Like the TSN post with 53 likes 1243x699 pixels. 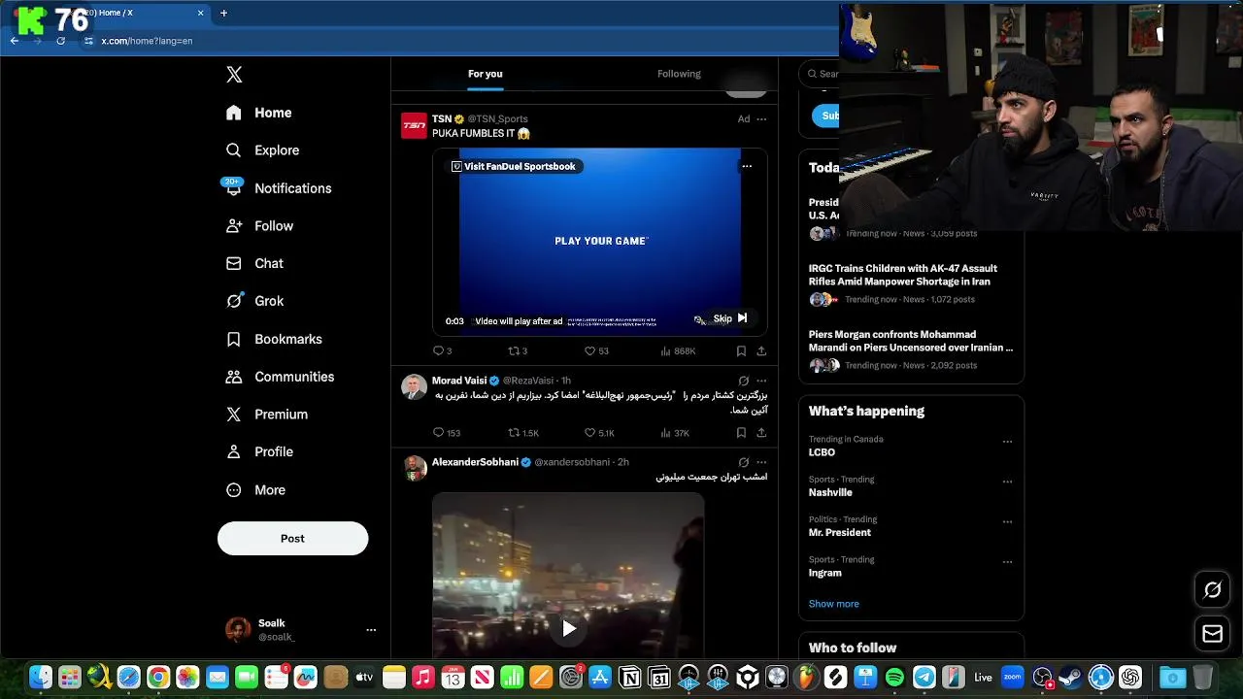(596, 350)
